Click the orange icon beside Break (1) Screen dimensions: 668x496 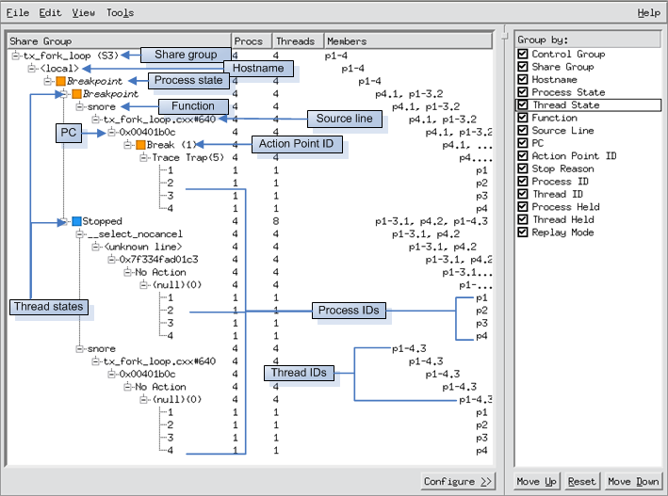tap(140, 145)
